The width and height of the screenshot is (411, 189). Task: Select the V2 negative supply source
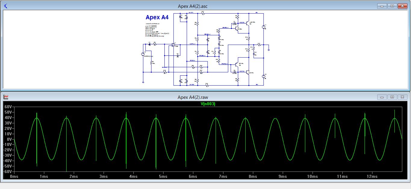(264, 76)
